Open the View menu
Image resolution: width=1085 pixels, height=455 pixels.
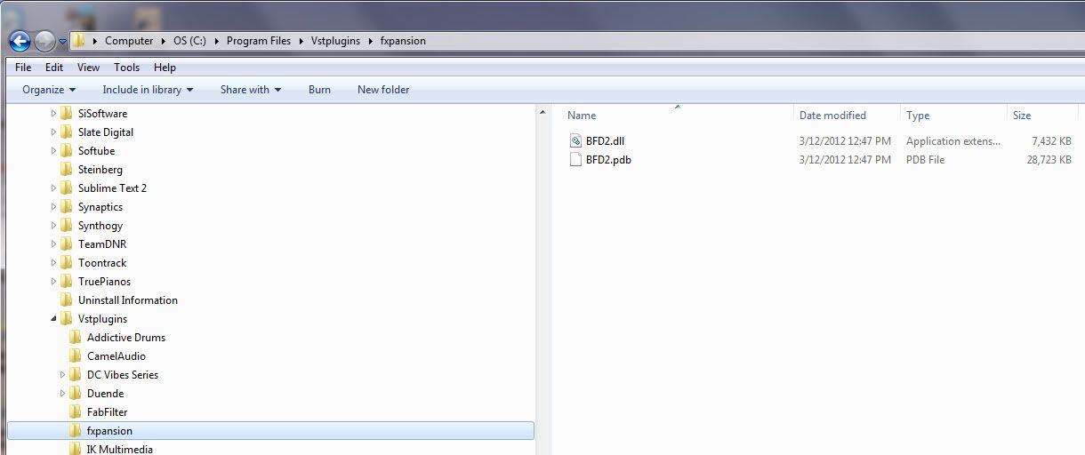tap(88, 68)
